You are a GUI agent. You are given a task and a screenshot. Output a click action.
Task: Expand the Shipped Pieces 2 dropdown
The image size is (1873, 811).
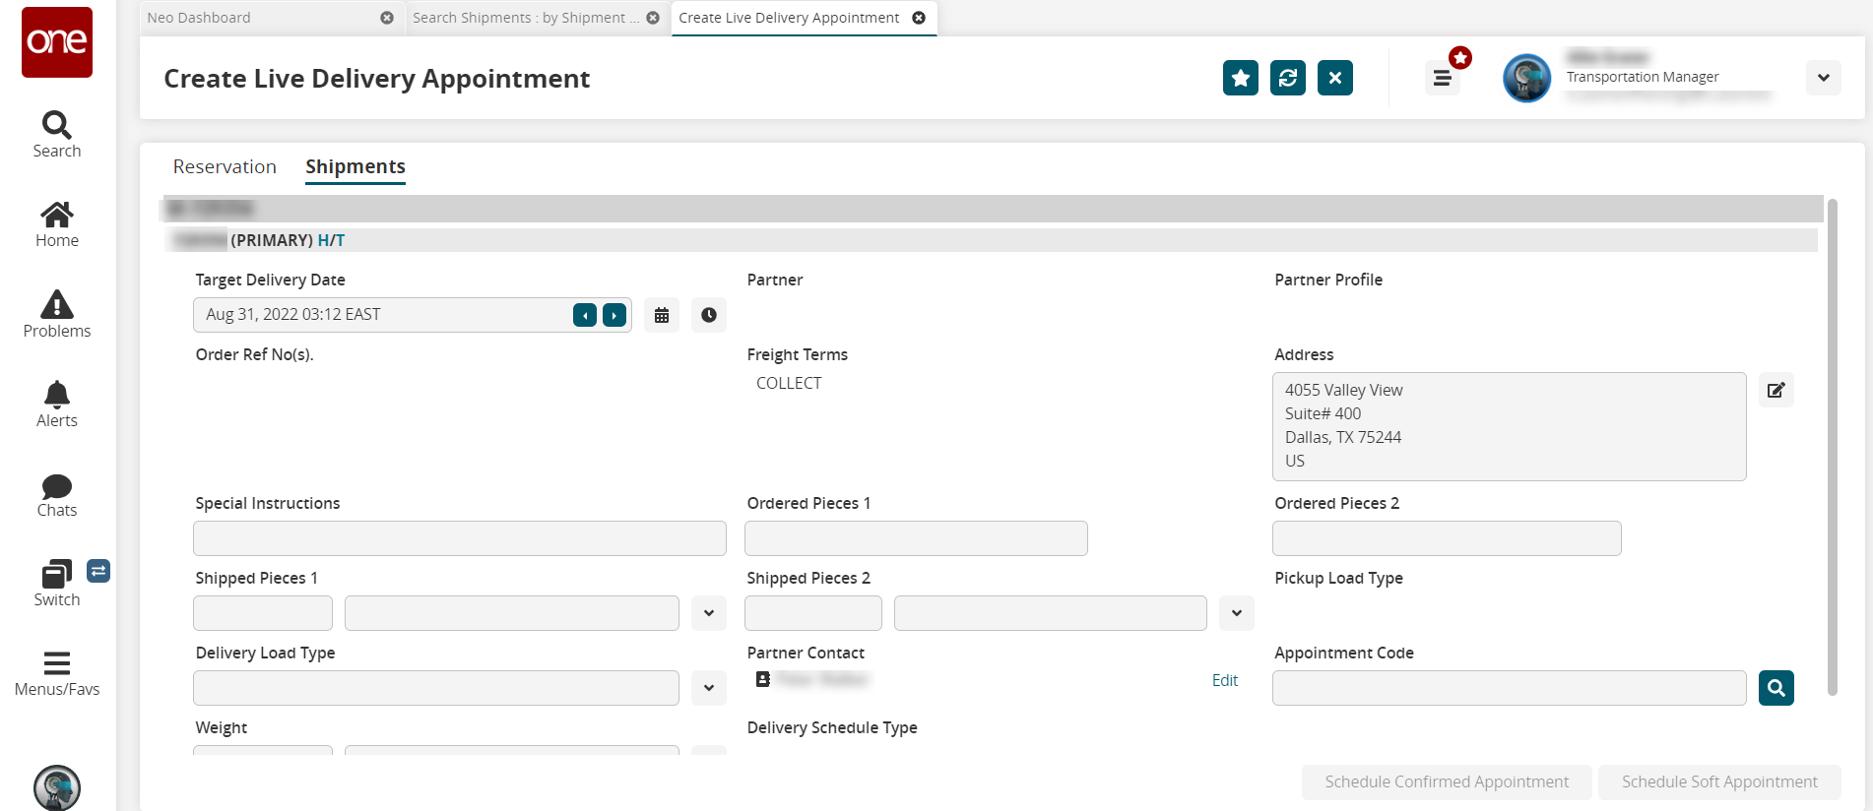tap(1236, 613)
